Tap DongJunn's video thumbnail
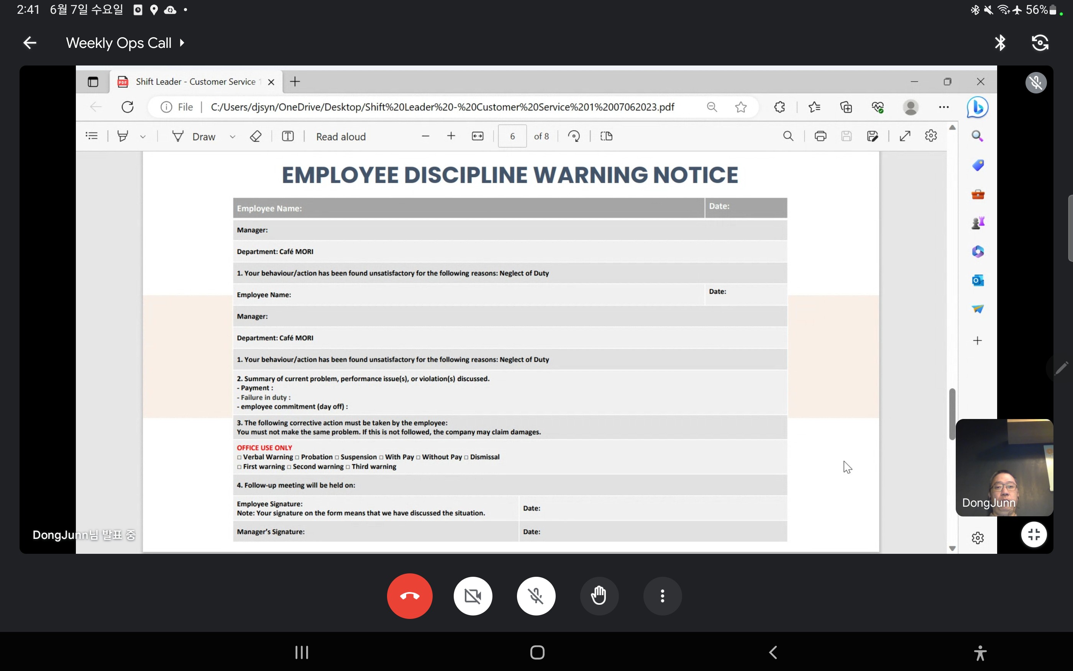Image resolution: width=1073 pixels, height=671 pixels. 1004,467
